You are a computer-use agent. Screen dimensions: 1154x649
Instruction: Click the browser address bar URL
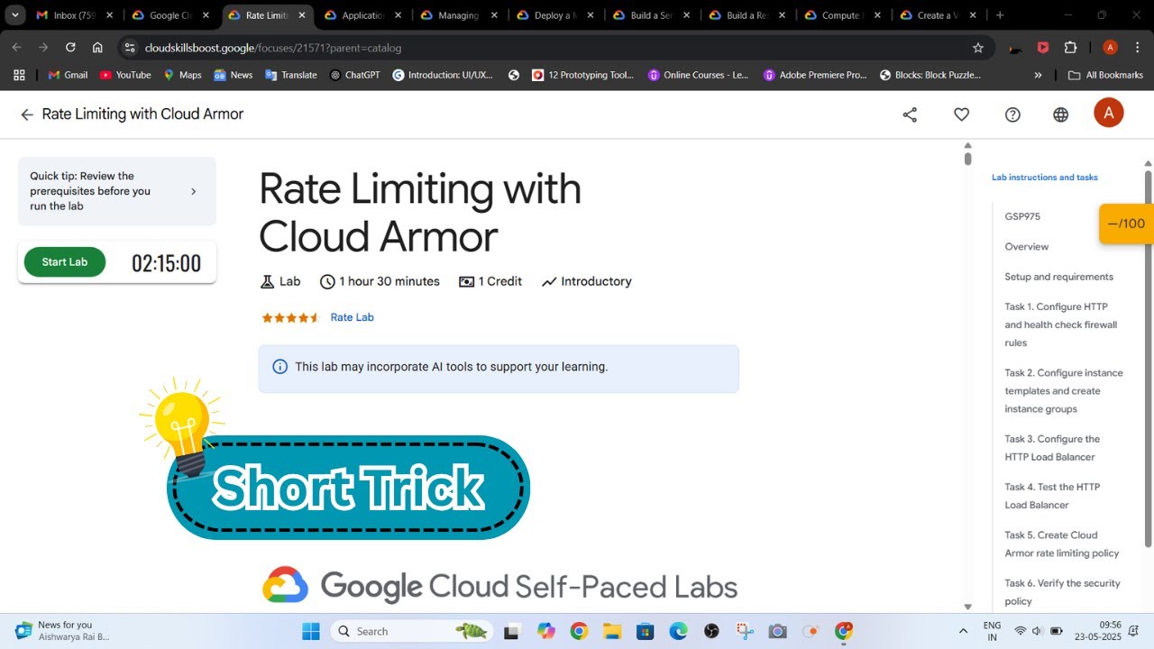[x=273, y=47]
